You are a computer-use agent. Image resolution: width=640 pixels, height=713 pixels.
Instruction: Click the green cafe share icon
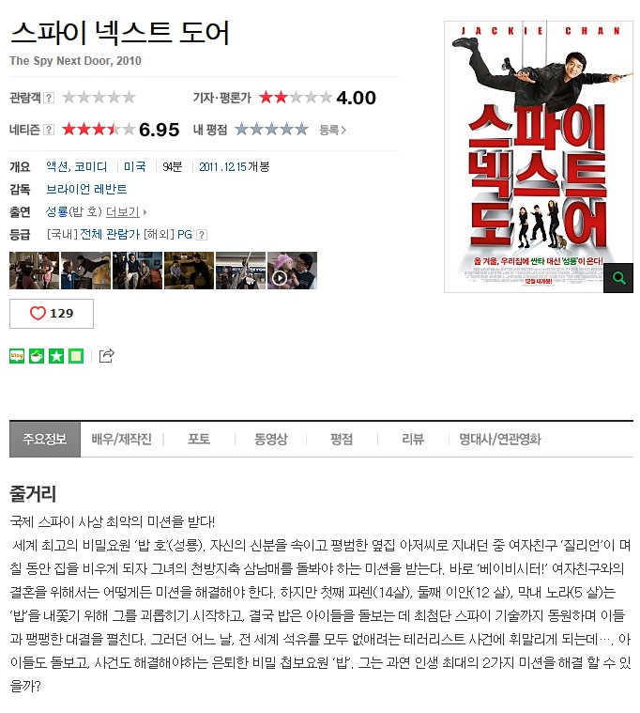(37, 356)
